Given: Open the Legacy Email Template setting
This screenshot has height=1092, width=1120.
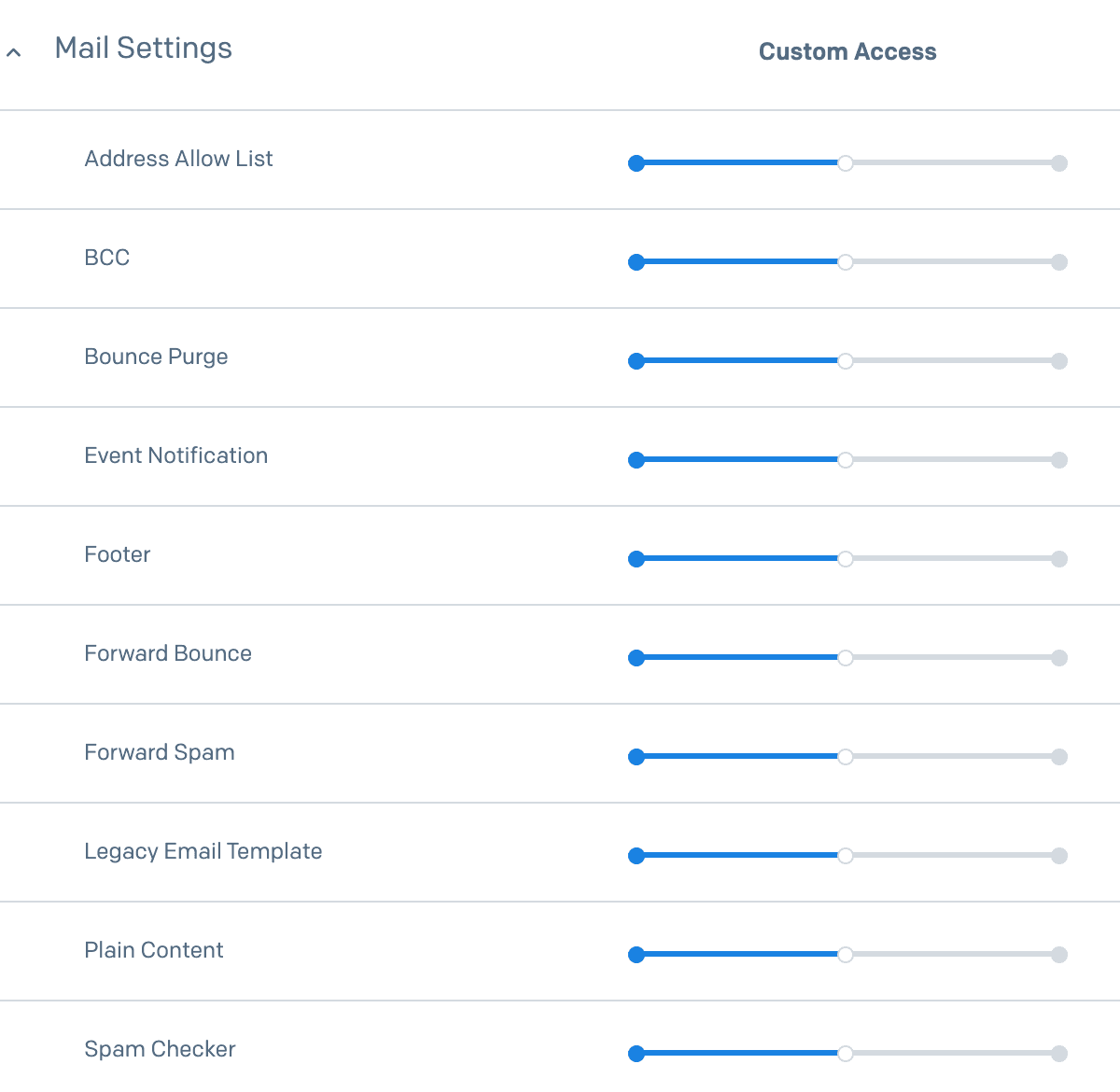Looking at the screenshot, I should (x=203, y=851).
